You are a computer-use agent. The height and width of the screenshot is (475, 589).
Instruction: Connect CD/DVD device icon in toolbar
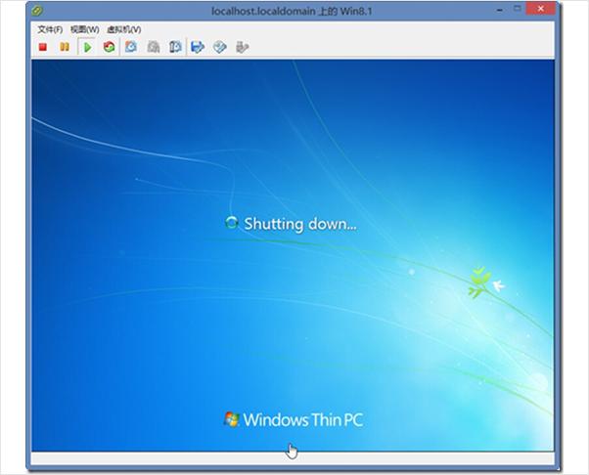[220, 47]
